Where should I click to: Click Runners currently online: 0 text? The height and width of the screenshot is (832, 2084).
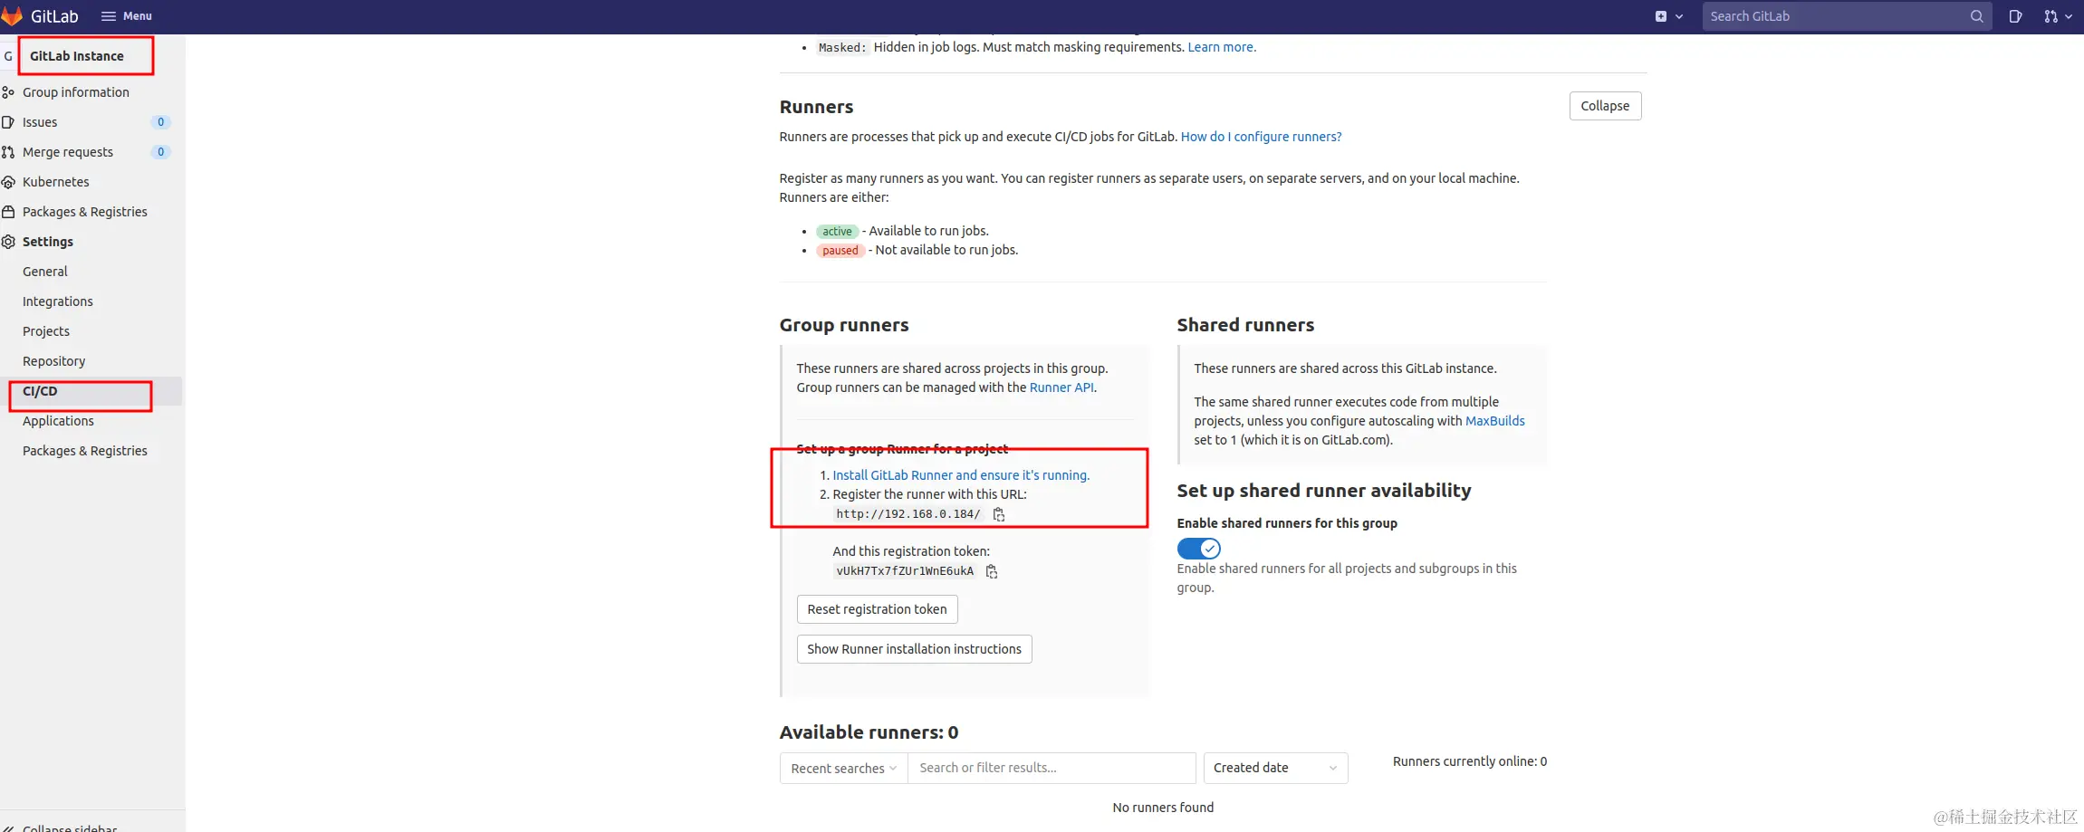(1469, 761)
